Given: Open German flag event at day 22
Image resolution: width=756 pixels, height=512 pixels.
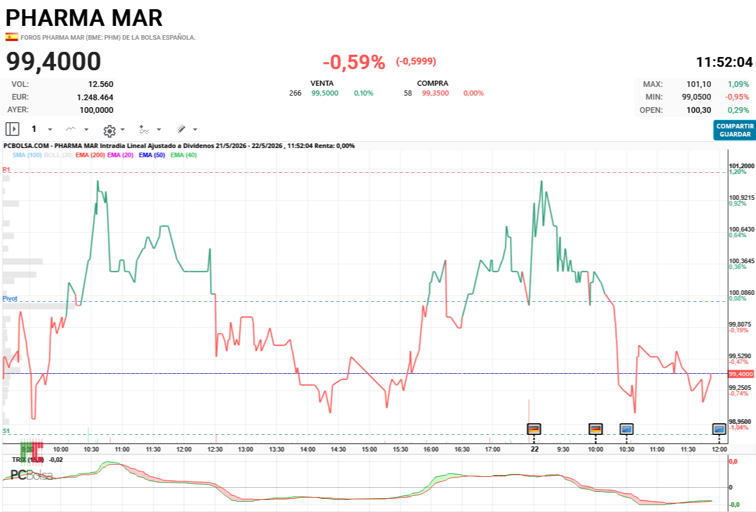Looking at the screenshot, I should click(534, 428).
